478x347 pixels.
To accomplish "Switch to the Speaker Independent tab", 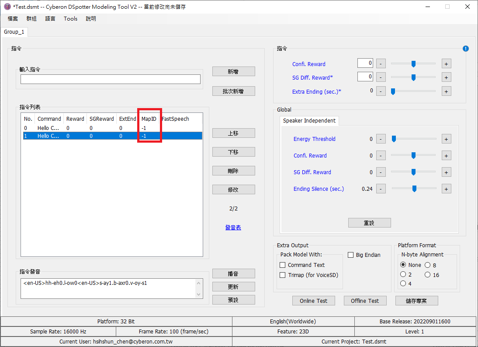I will tap(309, 120).
